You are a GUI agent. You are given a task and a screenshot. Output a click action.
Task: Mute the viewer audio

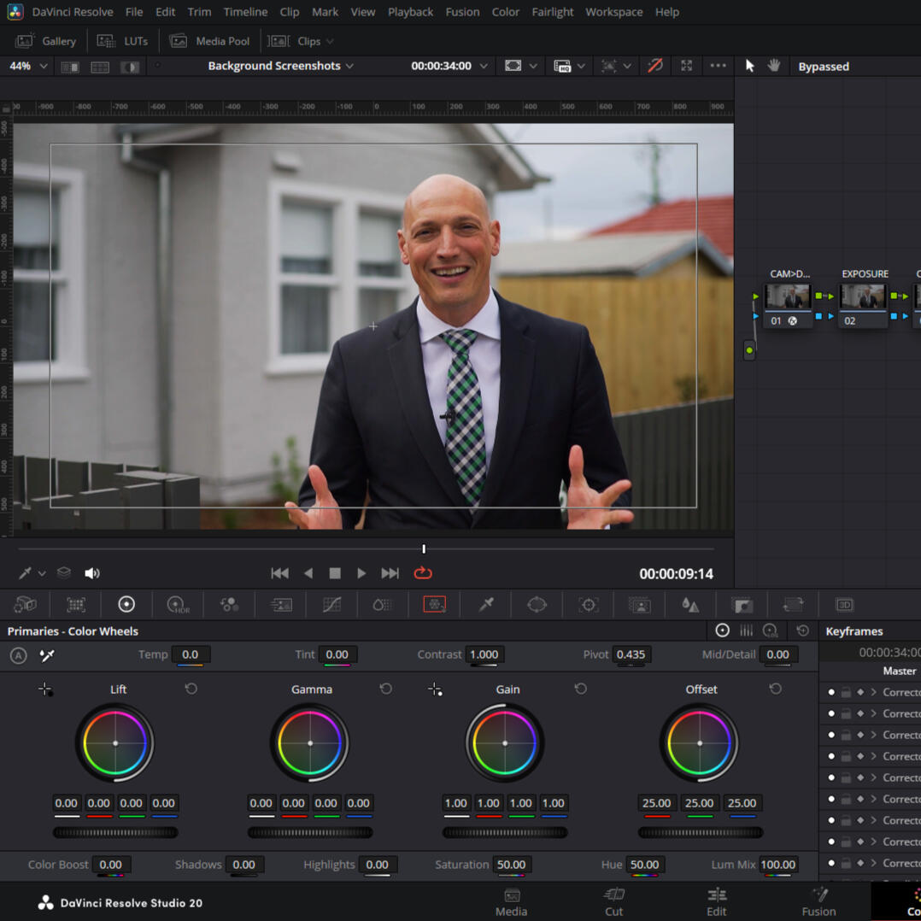pyautogui.click(x=92, y=573)
